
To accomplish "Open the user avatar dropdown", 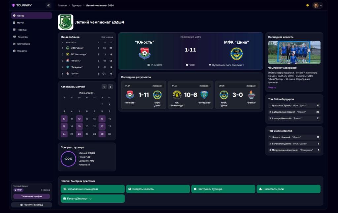I will [318, 5].
